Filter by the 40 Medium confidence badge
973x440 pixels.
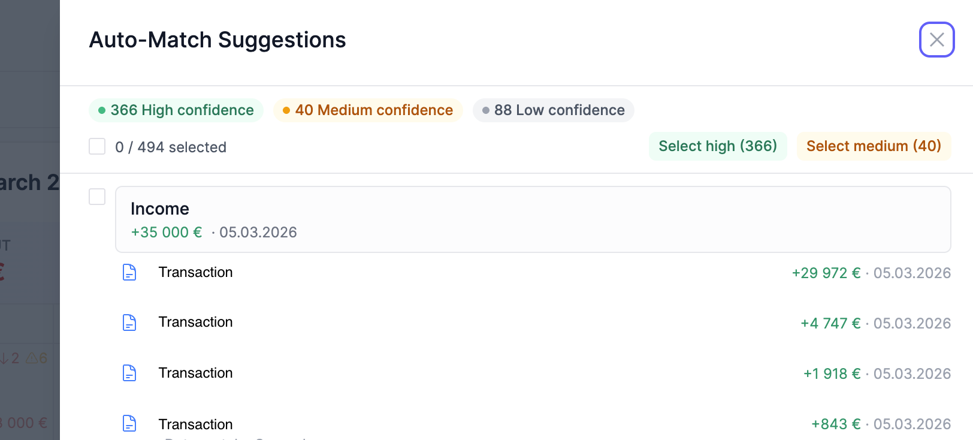pyautogui.click(x=367, y=110)
